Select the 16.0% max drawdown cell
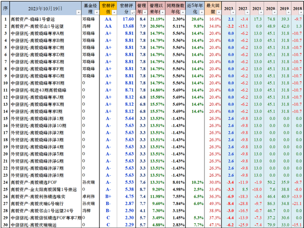 pyautogui.click(x=213, y=20)
